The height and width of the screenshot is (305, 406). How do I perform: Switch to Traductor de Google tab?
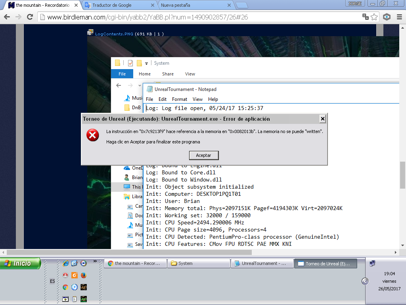pyautogui.click(x=119, y=5)
